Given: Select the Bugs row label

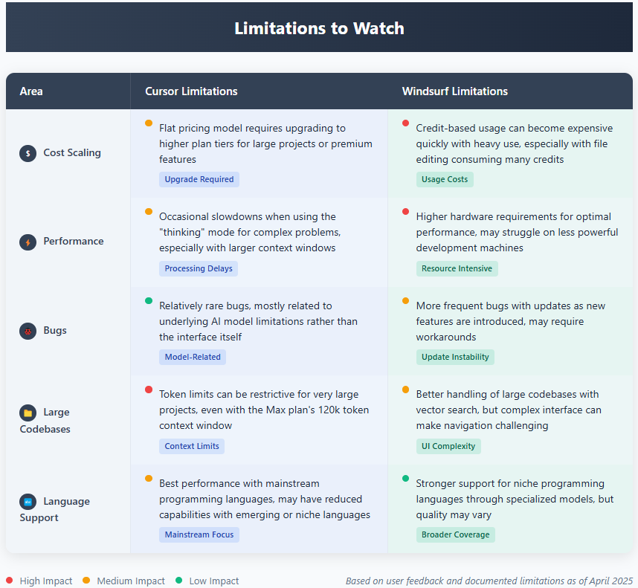Looking at the screenshot, I should click(55, 331).
